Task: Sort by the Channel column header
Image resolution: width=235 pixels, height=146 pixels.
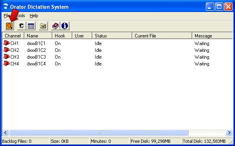Action: 13,36
